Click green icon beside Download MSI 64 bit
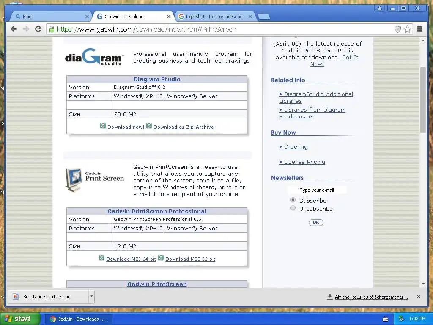The width and height of the screenshot is (433, 325). click(101, 258)
